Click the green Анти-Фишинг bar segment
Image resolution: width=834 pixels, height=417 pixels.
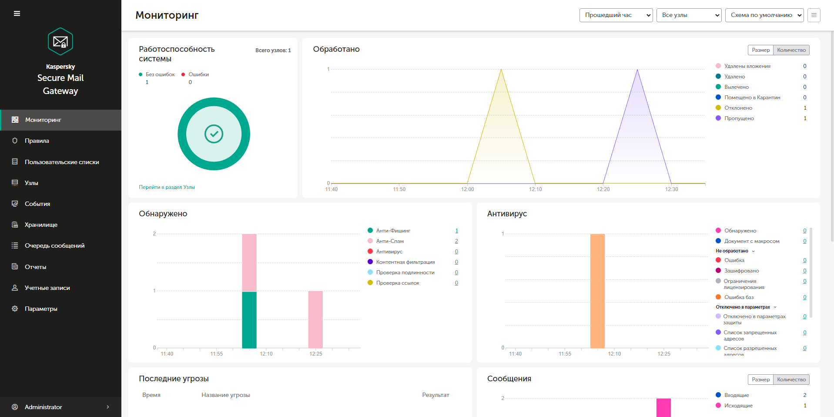[249, 320]
